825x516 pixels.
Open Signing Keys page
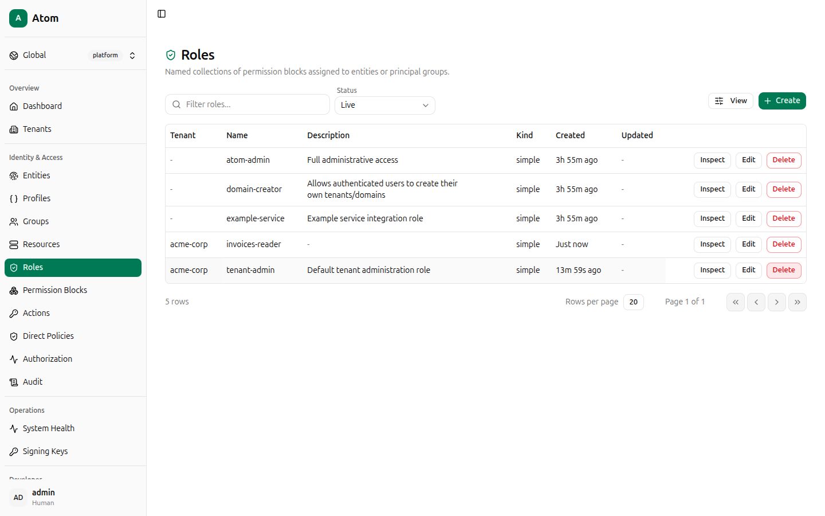[73, 452]
